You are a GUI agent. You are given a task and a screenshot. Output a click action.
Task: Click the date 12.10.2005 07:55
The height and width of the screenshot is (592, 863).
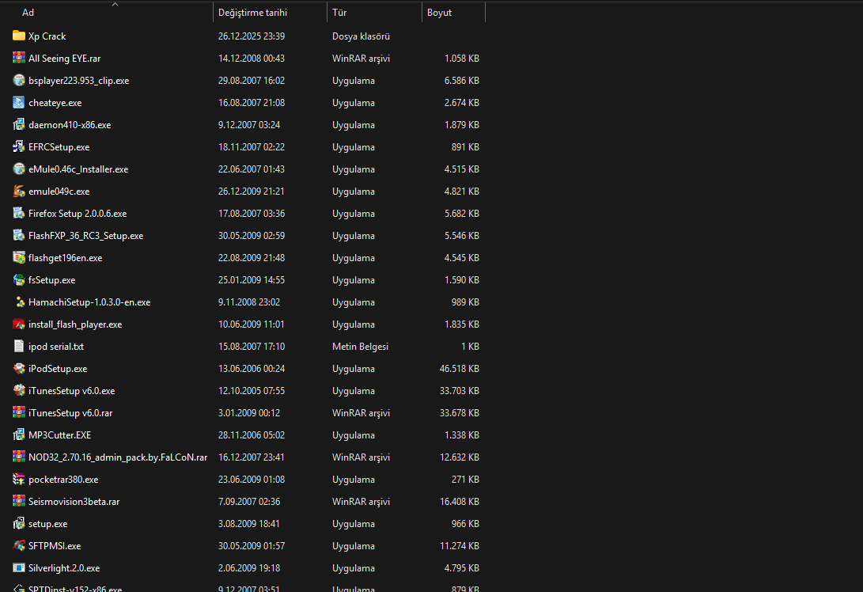tap(252, 390)
